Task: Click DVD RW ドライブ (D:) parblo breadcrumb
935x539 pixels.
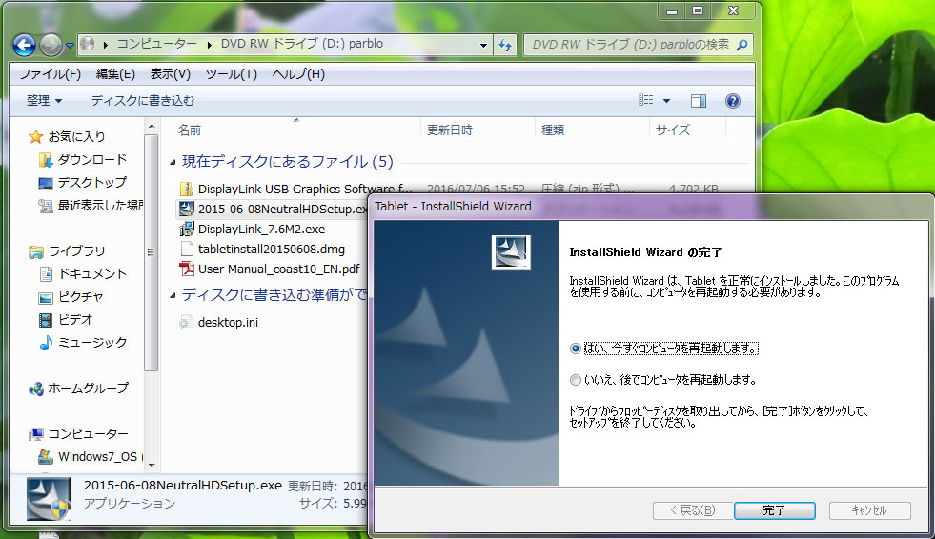Action: pos(302,44)
